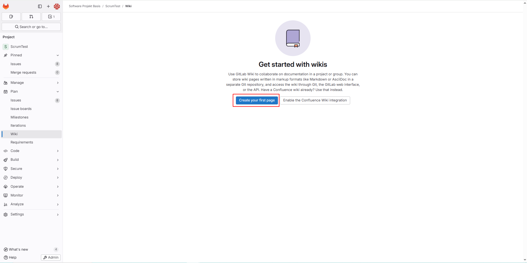Open Issue boards in sidebar
The width and height of the screenshot is (527, 263).
point(21,109)
